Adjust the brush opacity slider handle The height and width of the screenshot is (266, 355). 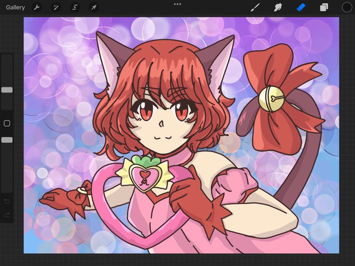7,140
